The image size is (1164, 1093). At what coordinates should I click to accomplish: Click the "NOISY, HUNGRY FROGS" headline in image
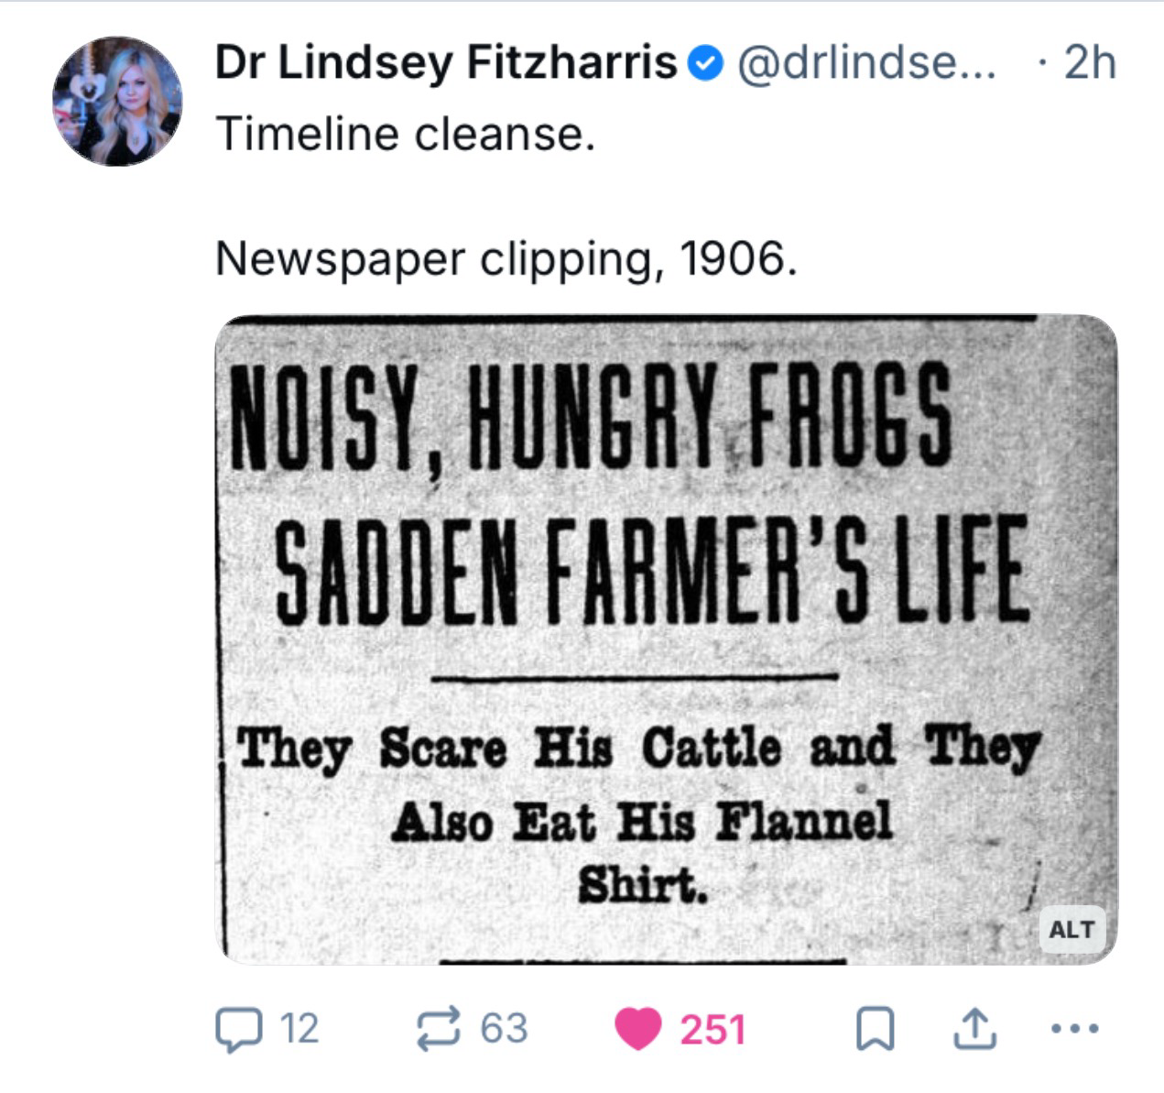click(x=590, y=415)
